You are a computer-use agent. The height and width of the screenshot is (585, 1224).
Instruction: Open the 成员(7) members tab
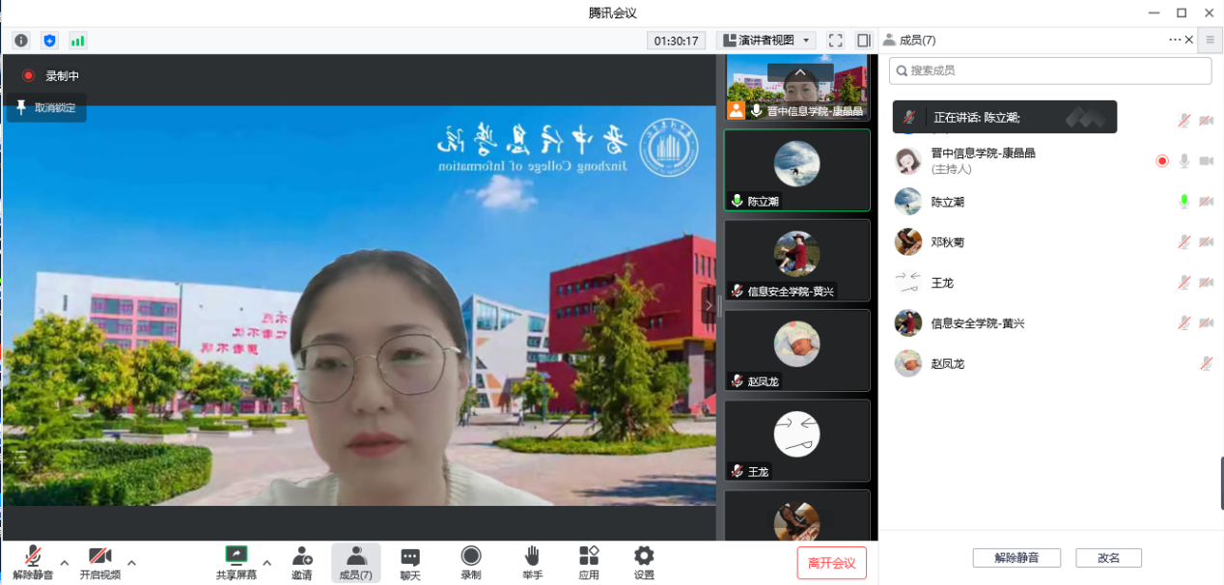click(x=355, y=563)
